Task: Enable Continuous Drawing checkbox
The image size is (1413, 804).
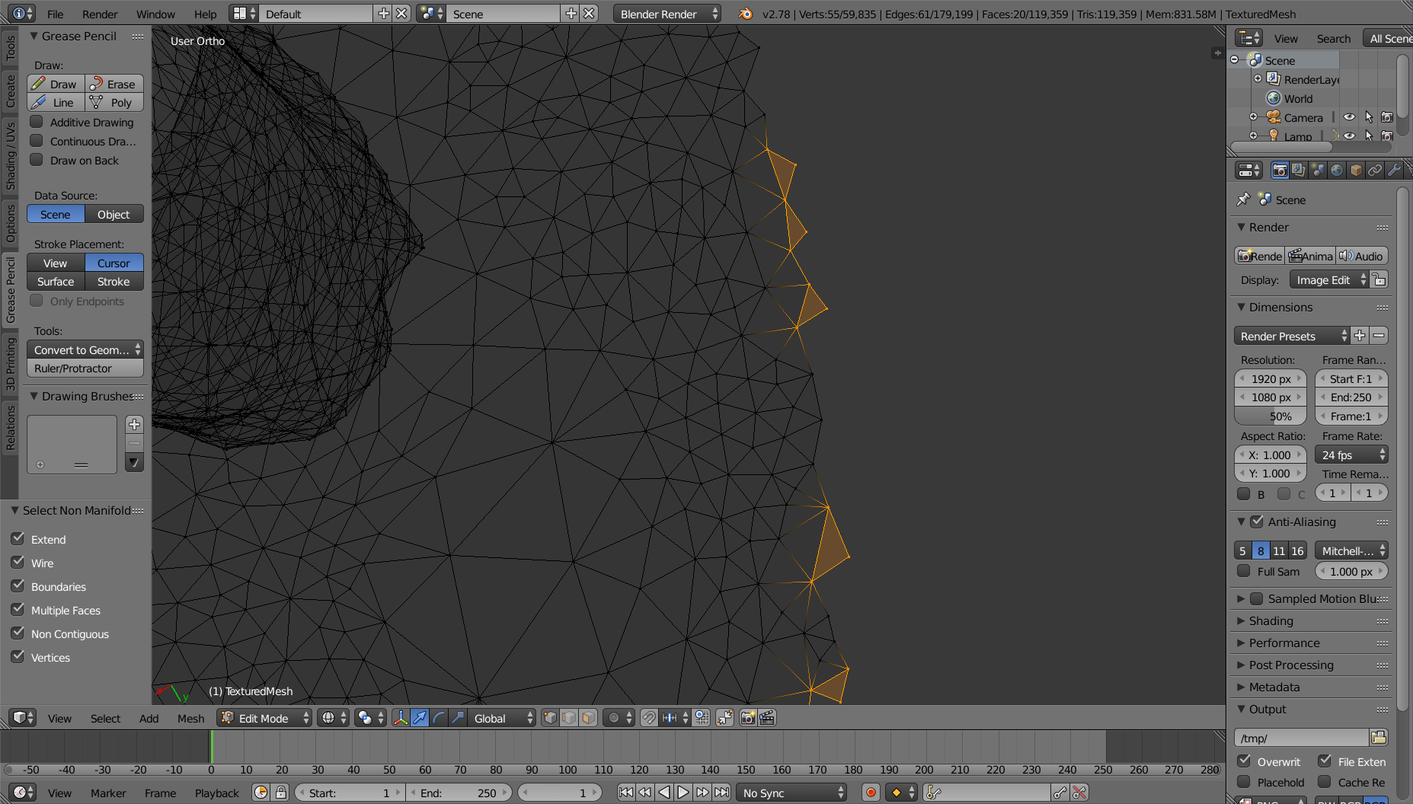Action: click(x=37, y=141)
